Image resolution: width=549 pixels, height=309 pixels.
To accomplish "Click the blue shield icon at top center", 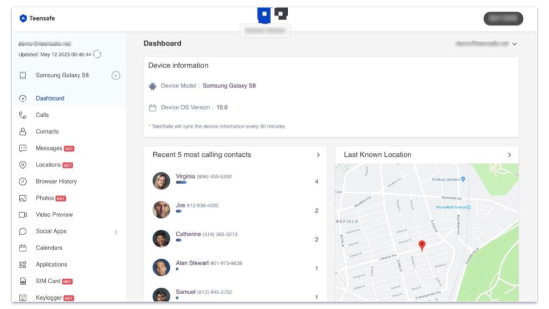I will [x=264, y=15].
